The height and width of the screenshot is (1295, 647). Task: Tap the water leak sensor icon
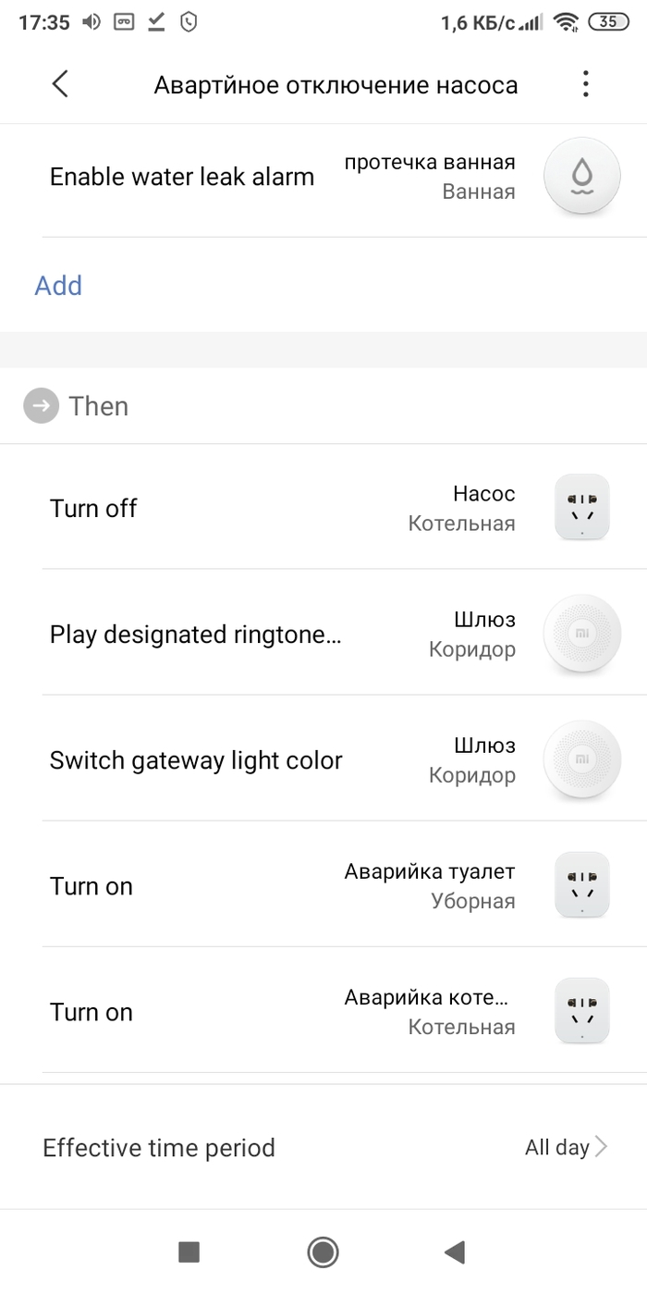coord(581,176)
